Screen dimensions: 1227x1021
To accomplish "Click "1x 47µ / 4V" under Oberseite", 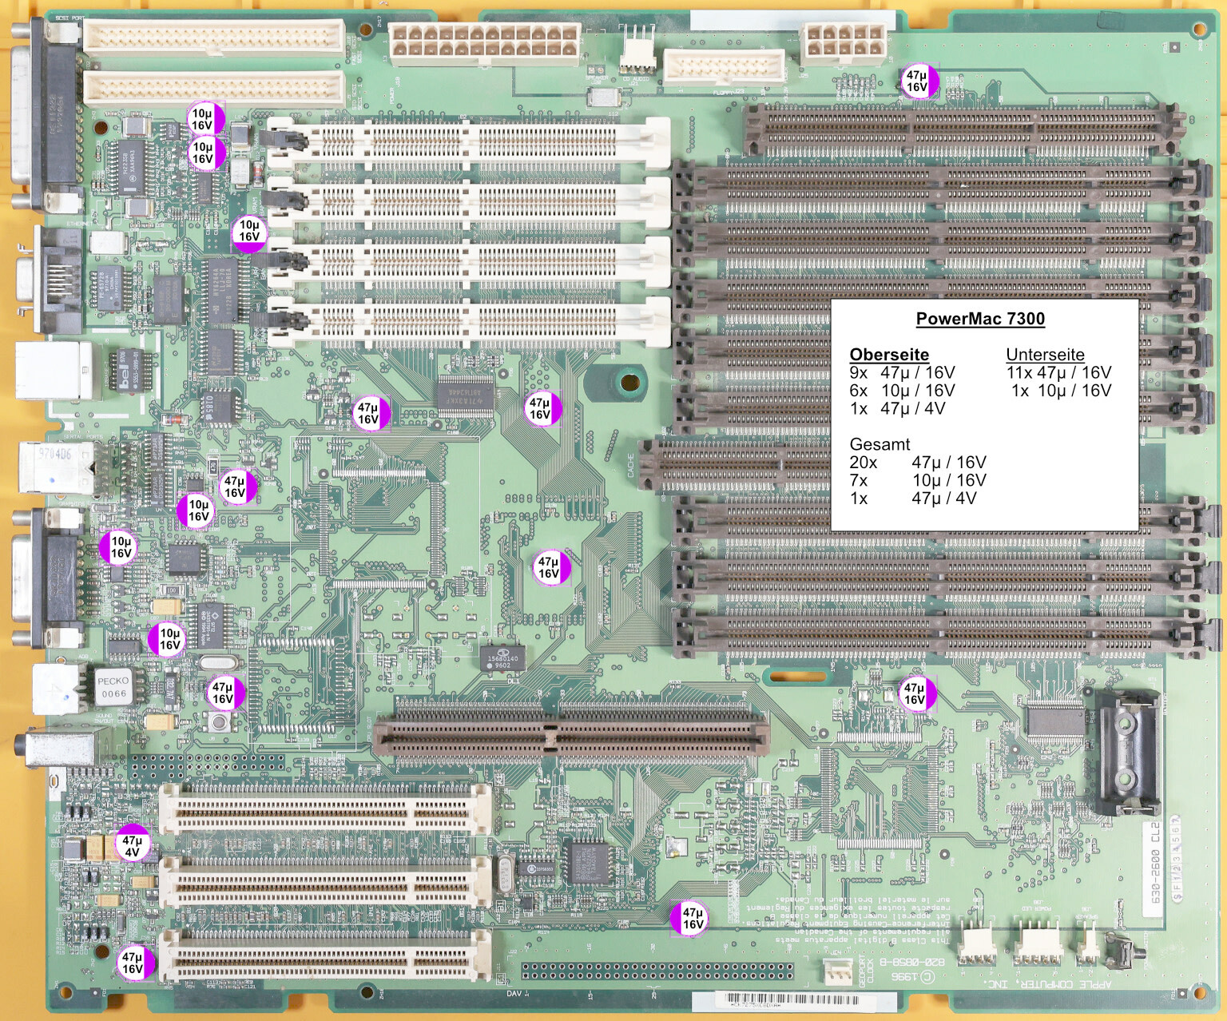I will tap(897, 408).
